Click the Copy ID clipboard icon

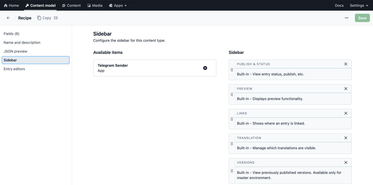coord(39,18)
